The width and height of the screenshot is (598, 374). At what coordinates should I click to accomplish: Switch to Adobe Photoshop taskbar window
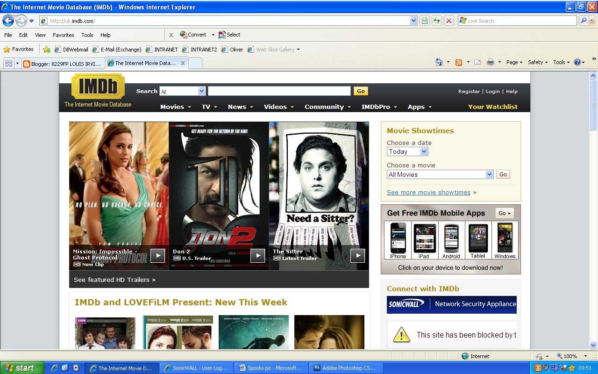tap(347, 368)
